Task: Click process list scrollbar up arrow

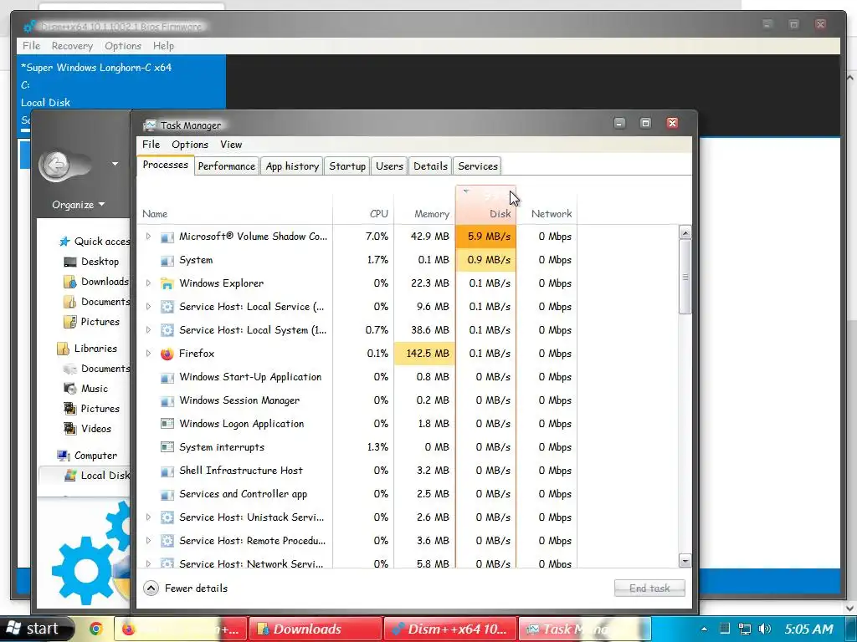Action: coord(685,232)
